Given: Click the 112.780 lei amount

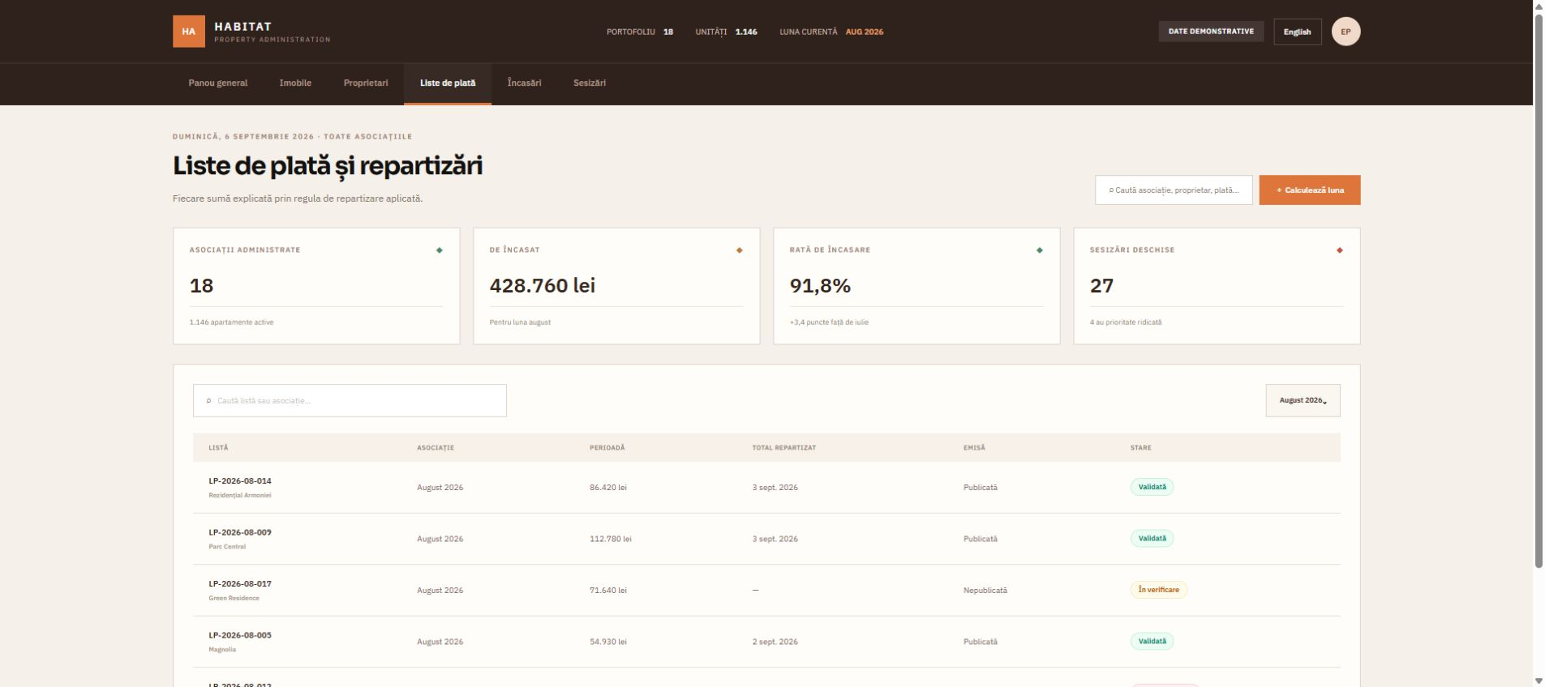Looking at the screenshot, I should click(x=611, y=539).
